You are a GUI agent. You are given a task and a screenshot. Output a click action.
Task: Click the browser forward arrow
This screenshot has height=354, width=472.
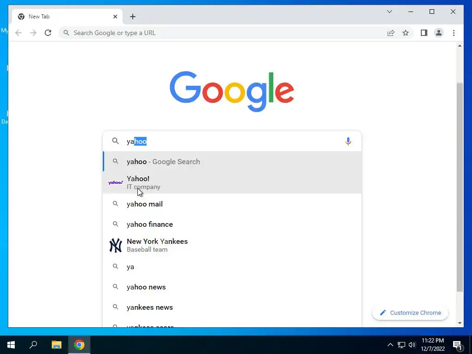[33, 33]
